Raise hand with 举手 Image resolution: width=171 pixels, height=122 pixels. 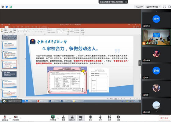coord(100,118)
